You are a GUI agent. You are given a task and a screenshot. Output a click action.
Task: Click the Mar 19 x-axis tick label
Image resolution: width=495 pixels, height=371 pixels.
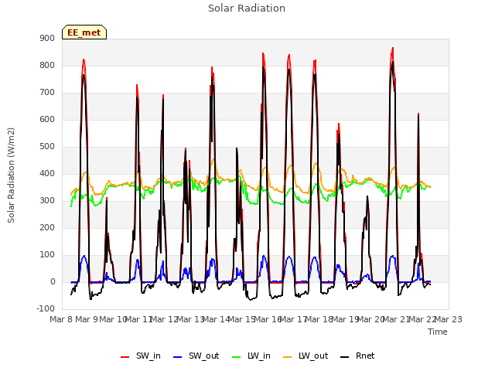(x=346, y=319)
